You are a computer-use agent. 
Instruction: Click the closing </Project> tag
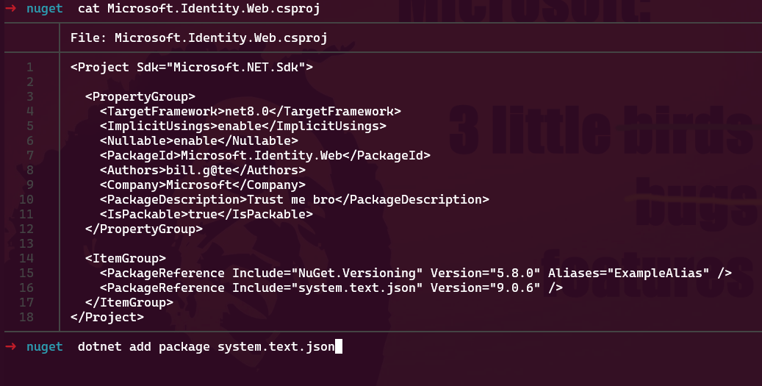pos(107,317)
